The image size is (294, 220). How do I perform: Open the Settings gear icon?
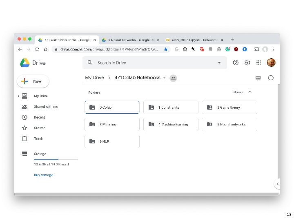click(x=247, y=63)
